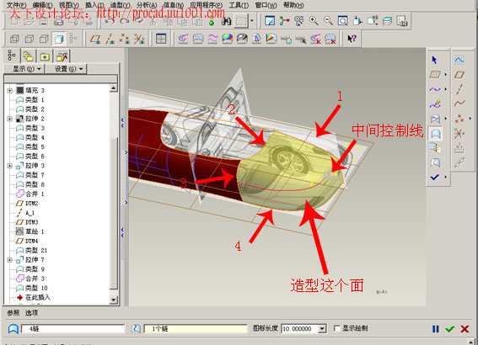Click the datum plane tool icon
The width and height of the screenshot is (478, 345).
(95, 39)
